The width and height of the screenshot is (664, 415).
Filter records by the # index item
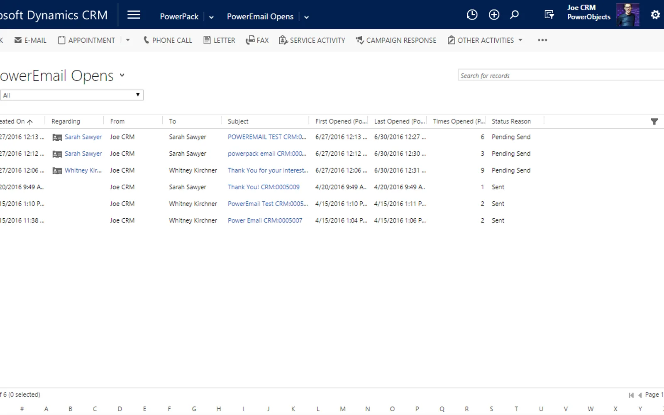pyautogui.click(x=22, y=409)
